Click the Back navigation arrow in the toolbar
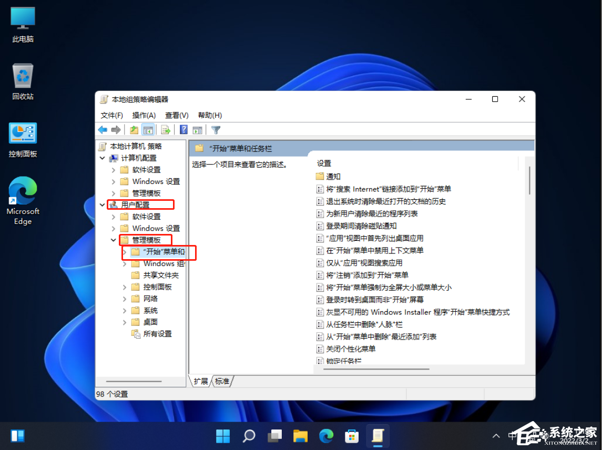The image size is (602, 450). (103, 130)
